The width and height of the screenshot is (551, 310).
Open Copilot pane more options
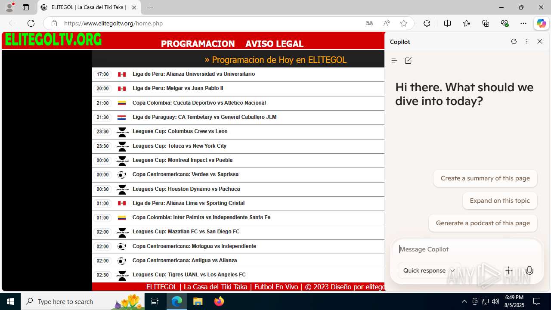pyautogui.click(x=527, y=41)
